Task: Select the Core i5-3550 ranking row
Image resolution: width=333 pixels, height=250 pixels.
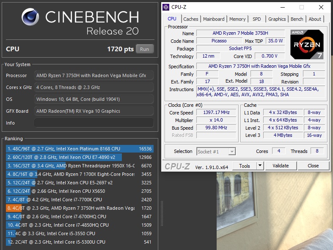Action: tap(80, 233)
